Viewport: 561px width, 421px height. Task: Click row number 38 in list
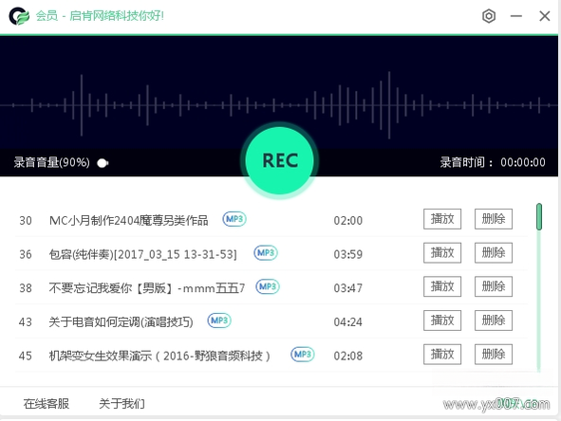click(26, 288)
